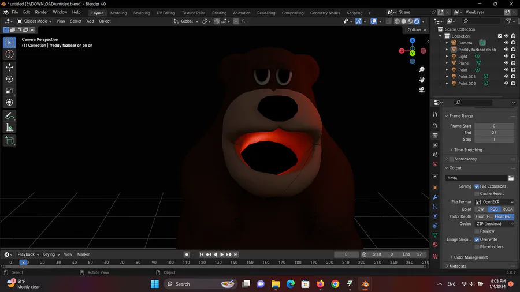This screenshot has height=292, width=520.
Task: Open the Render menu
Action: tap(42, 12)
